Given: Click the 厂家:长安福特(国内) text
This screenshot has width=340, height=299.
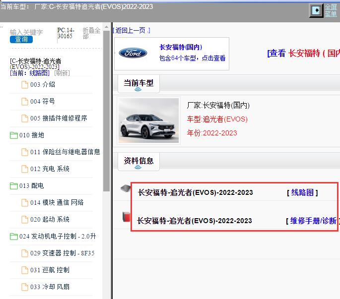Looking at the screenshot, I should [x=218, y=106].
